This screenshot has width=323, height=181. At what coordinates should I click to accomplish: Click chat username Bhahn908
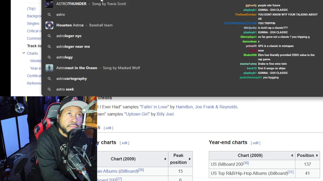point(250,55)
